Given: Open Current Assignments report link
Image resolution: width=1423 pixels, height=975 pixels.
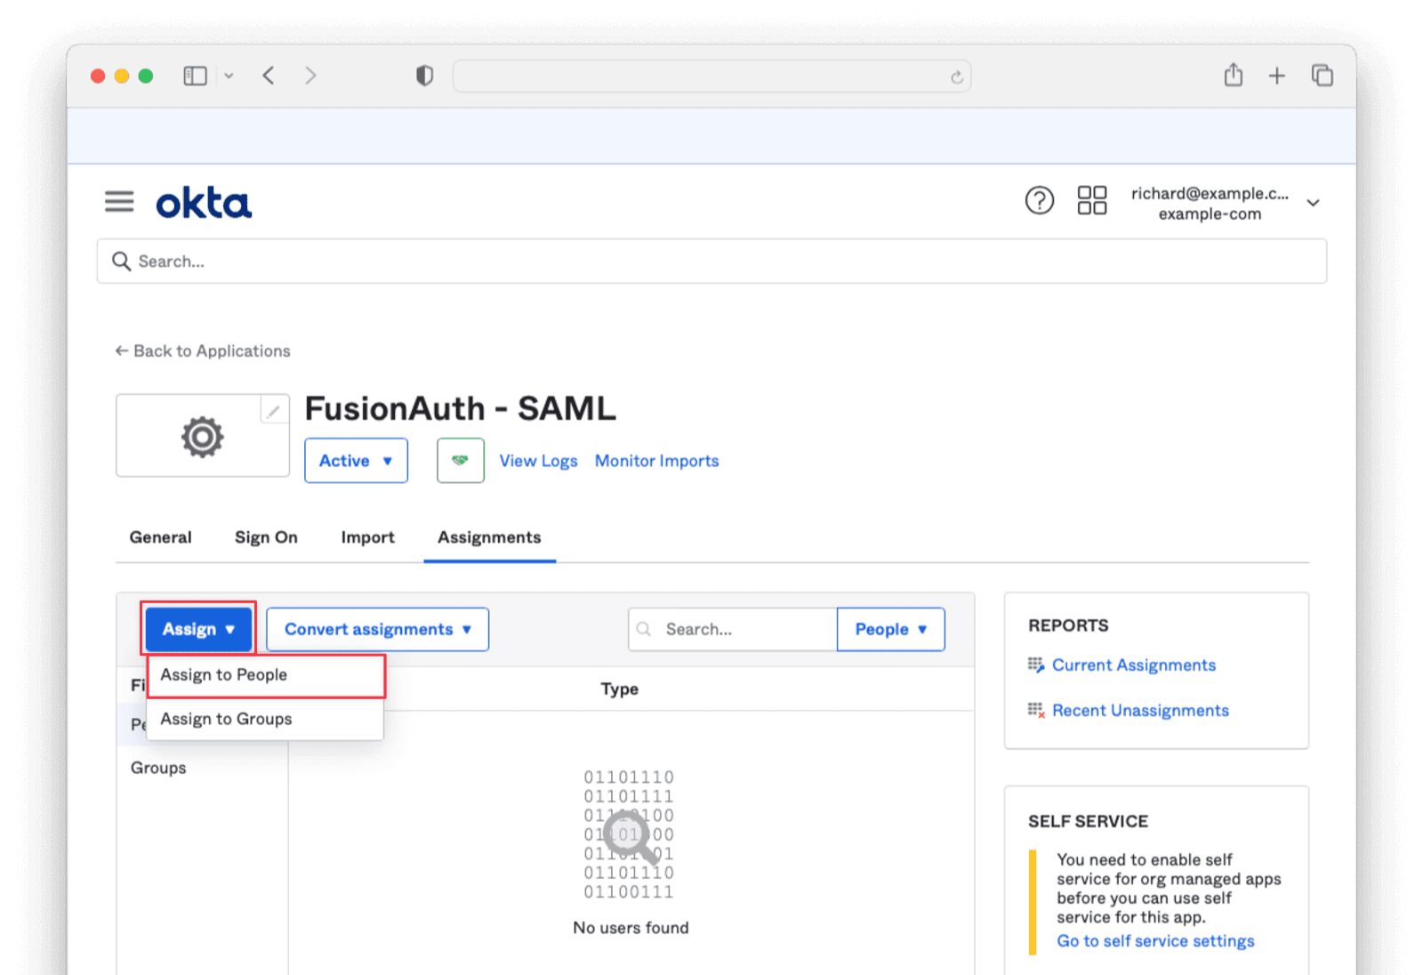Looking at the screenshot, I should [x=1133, y=665].
